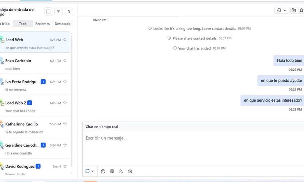The width and height of the screenshot is (304, 182).
Task: Open the saved replies icon in the composer
Action: point(112,171)
